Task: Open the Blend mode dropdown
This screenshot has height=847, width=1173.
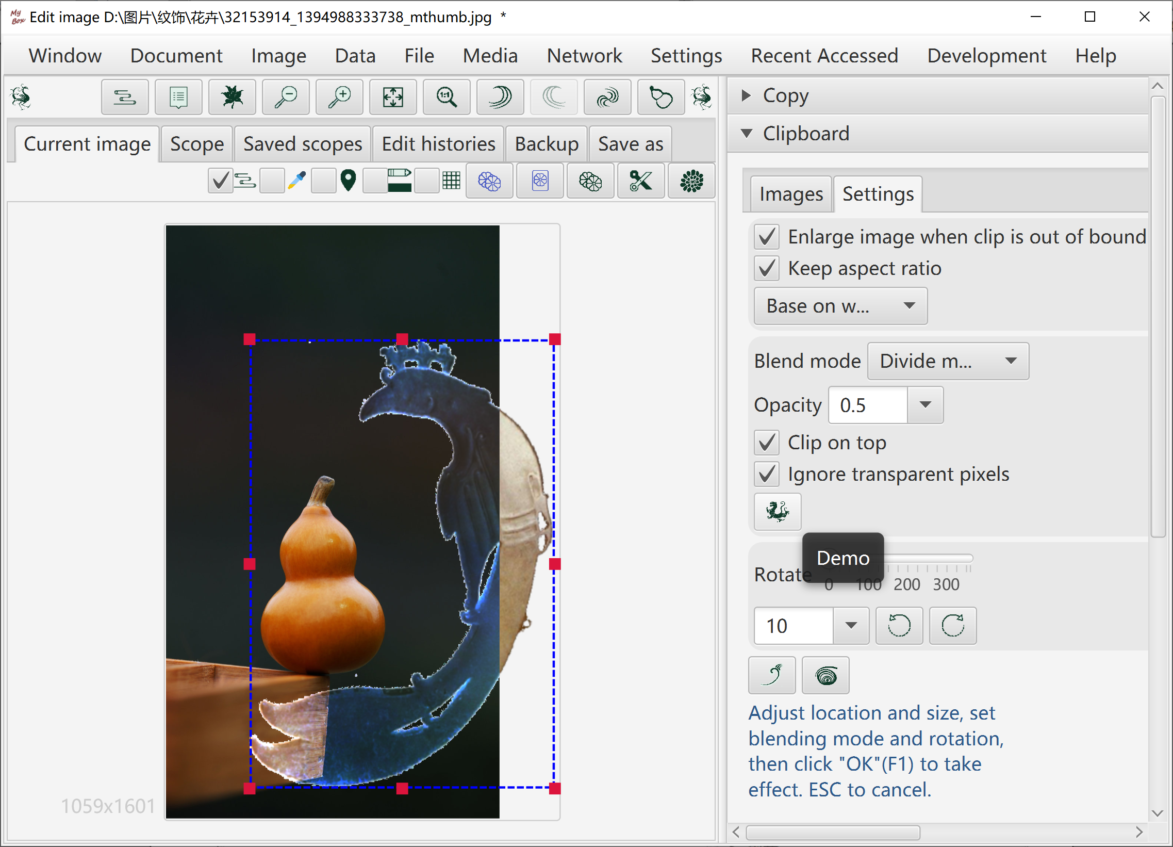Action: [x=948, y=361]
